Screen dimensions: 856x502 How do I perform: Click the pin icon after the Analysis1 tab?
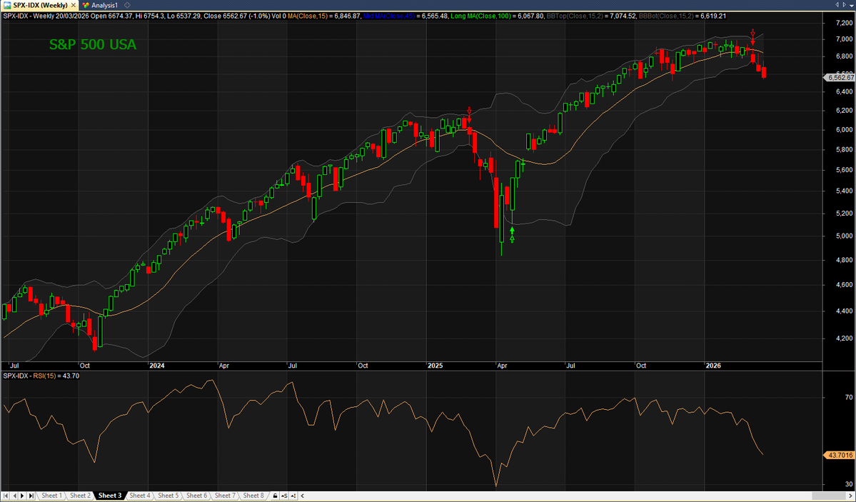point(127,6)
